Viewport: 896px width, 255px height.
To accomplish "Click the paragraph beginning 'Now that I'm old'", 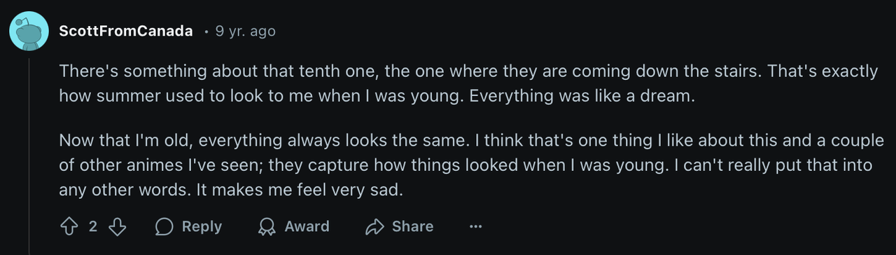I will pyautogui.click(x=472, y=165).
